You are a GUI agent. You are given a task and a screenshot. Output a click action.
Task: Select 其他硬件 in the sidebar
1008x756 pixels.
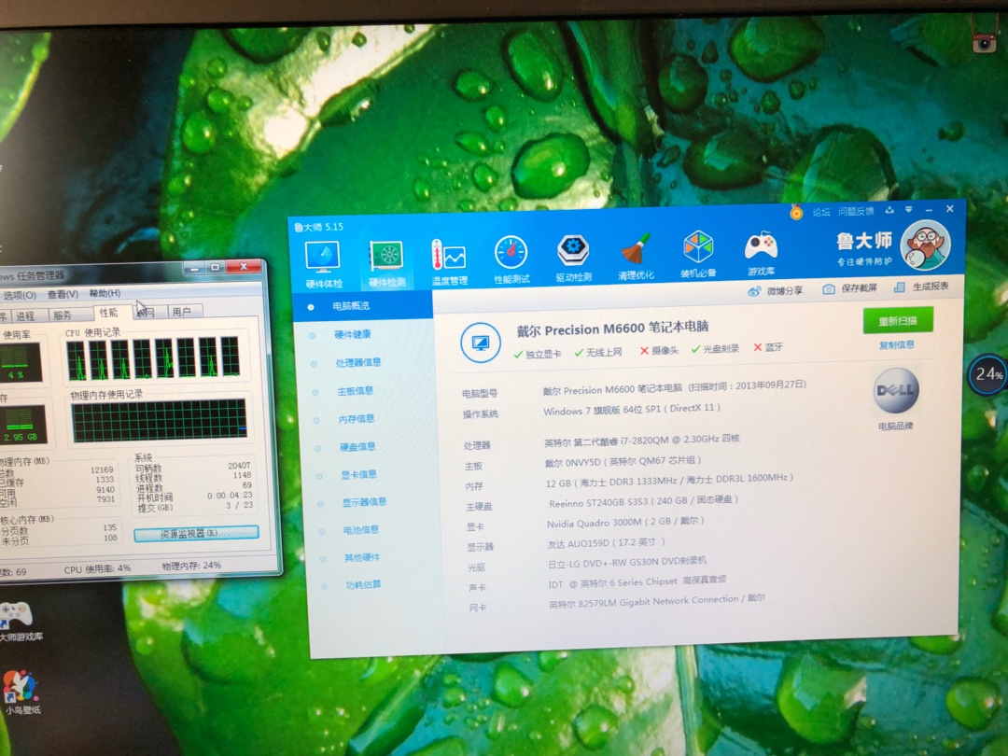362,557
